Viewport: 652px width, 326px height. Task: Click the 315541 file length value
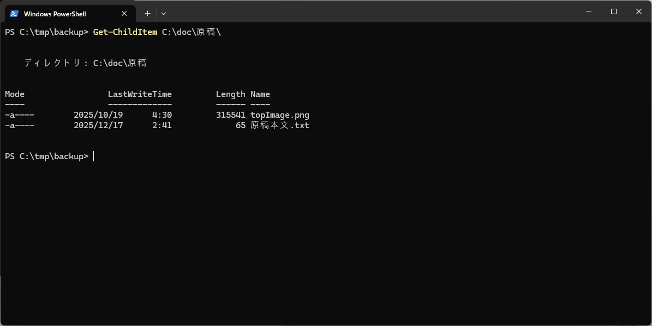[230, 115]
